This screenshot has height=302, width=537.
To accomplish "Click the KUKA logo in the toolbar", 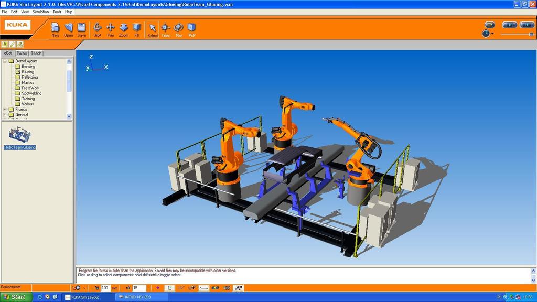I will click(x=17, y=25).
